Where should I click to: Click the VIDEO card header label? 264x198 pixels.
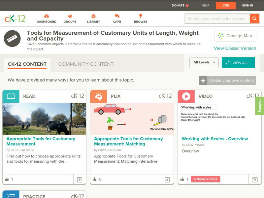pos(205,96)
